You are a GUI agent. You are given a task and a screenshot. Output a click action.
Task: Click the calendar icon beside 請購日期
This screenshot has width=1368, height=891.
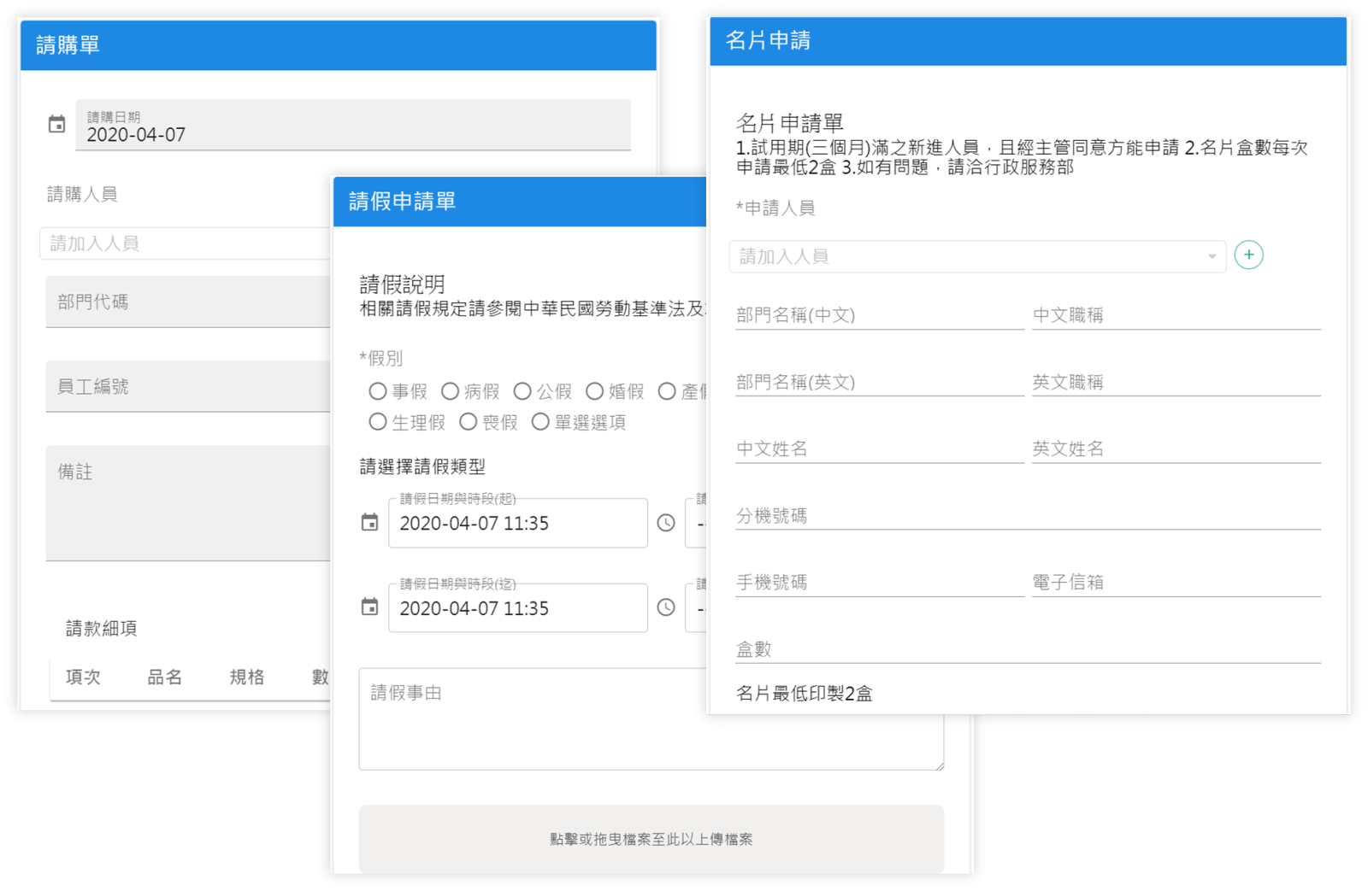(56, 125)
